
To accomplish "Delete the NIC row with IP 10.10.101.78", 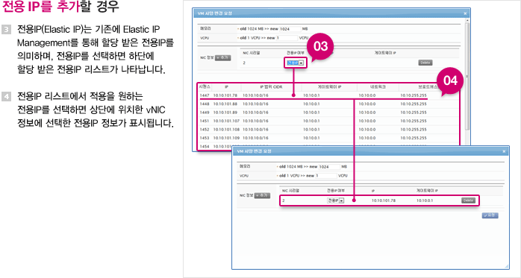I will pos(468,200).
